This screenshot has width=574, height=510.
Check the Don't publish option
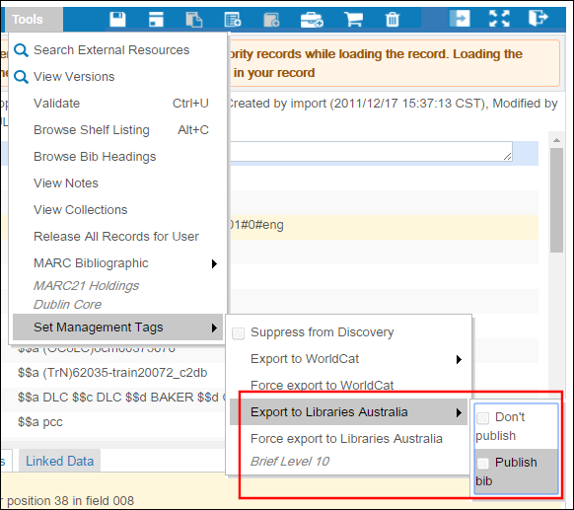coord(483,417)
